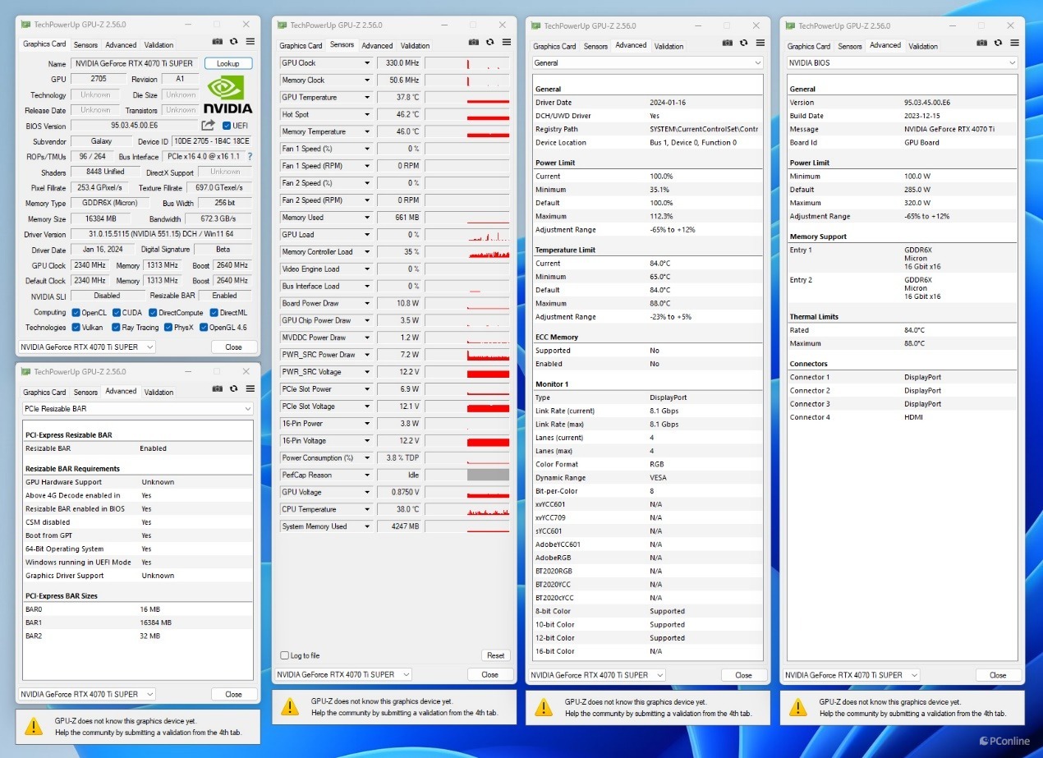Open the General dropdown in the Advanced tab

coord(647,62)
